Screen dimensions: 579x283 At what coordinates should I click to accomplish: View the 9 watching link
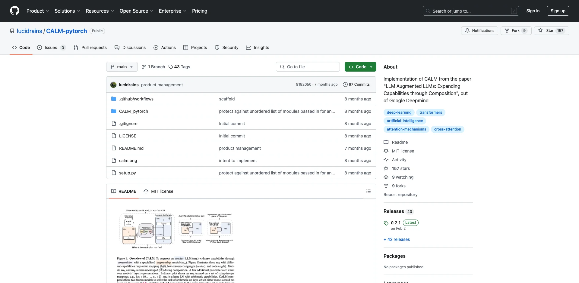pos(399,177)
